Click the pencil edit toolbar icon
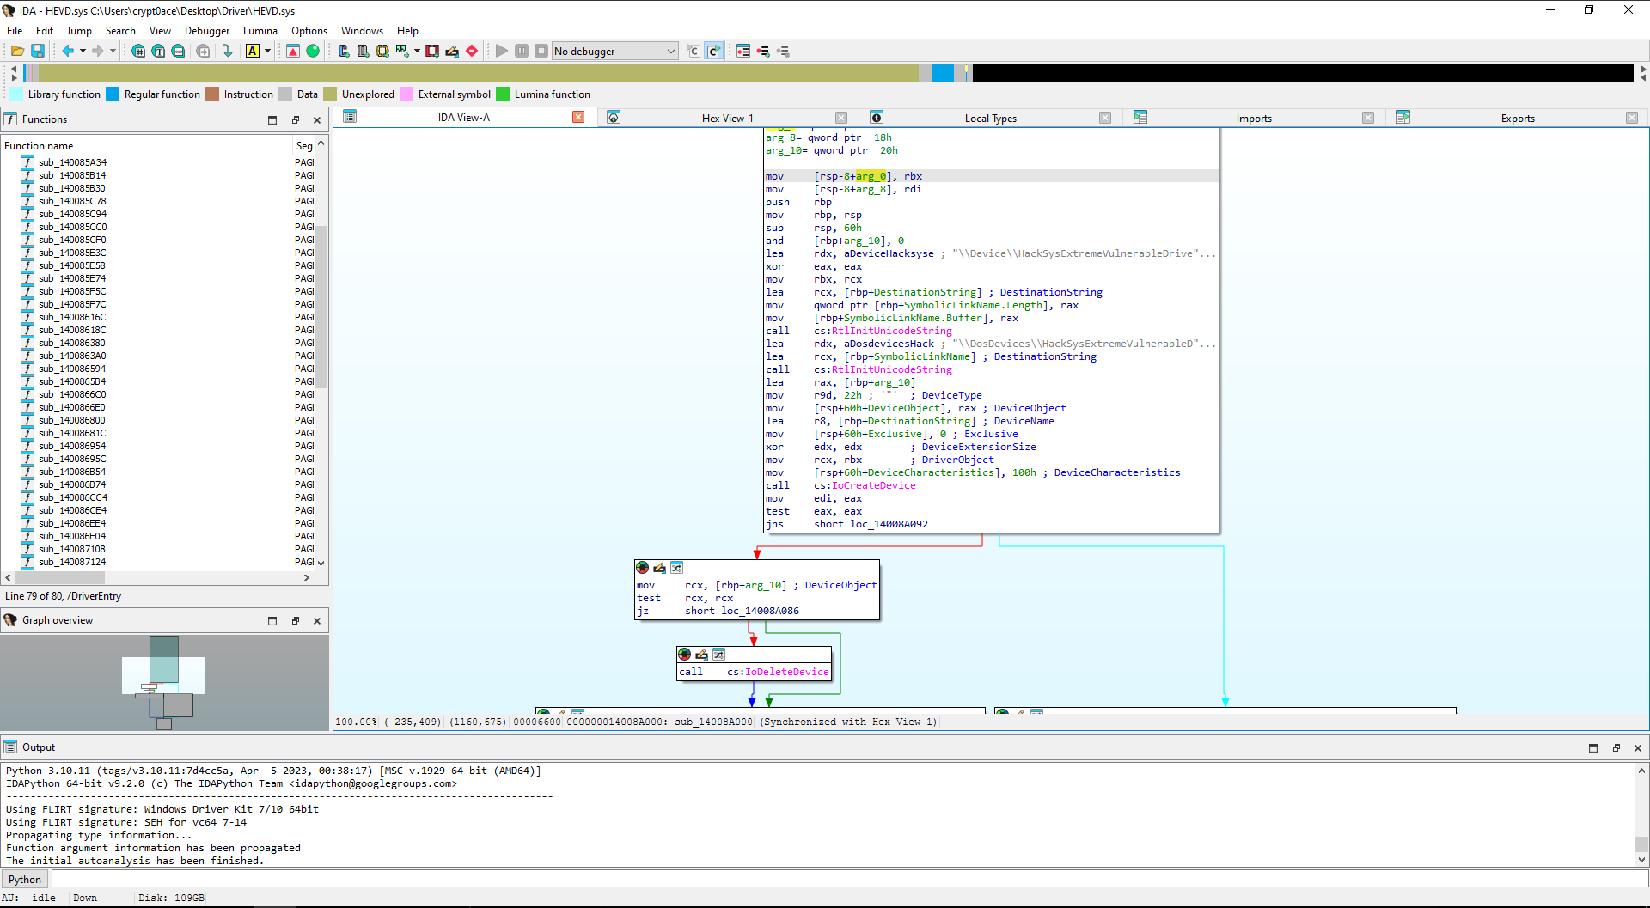 [452, 52]
